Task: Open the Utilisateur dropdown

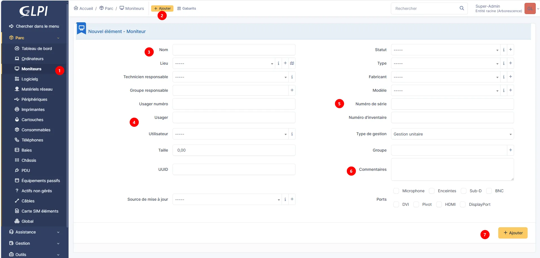Action: (230, 134)
